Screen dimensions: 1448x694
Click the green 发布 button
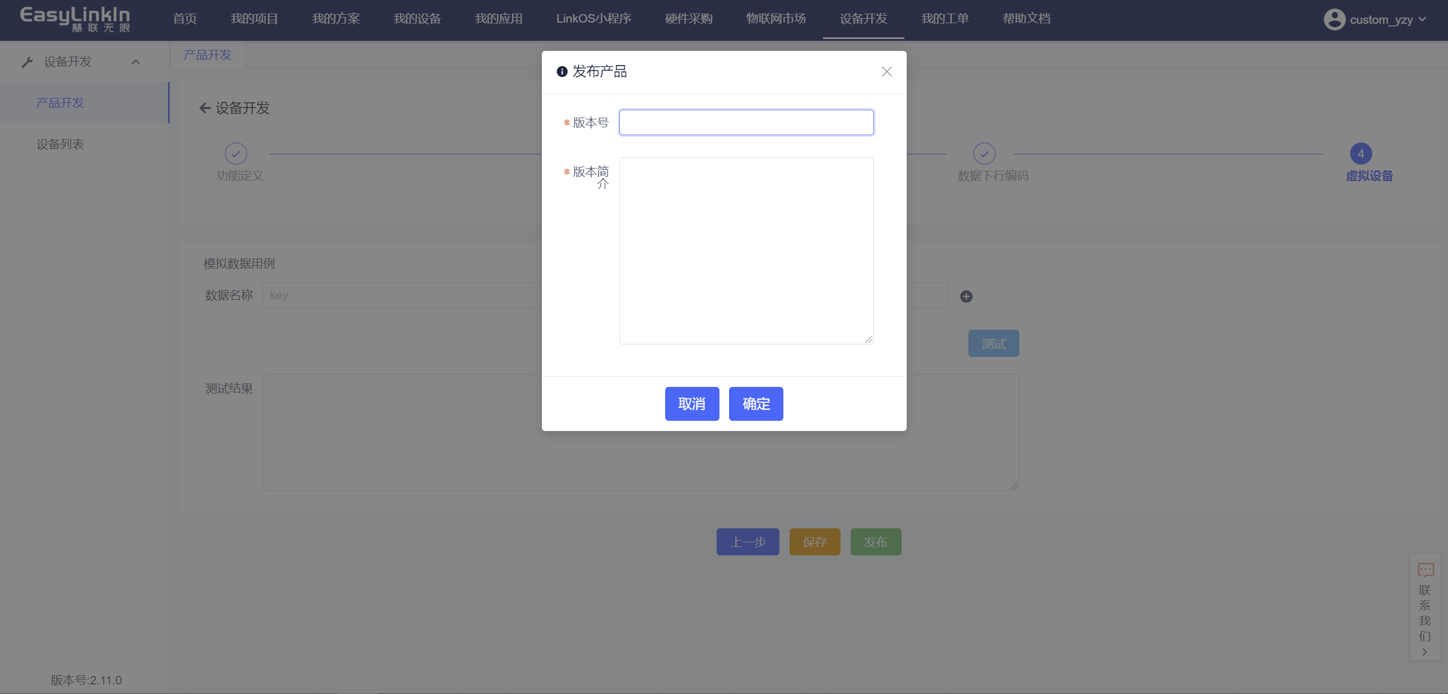876,542
